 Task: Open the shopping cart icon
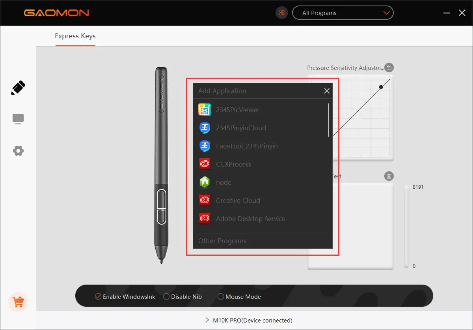18,302
